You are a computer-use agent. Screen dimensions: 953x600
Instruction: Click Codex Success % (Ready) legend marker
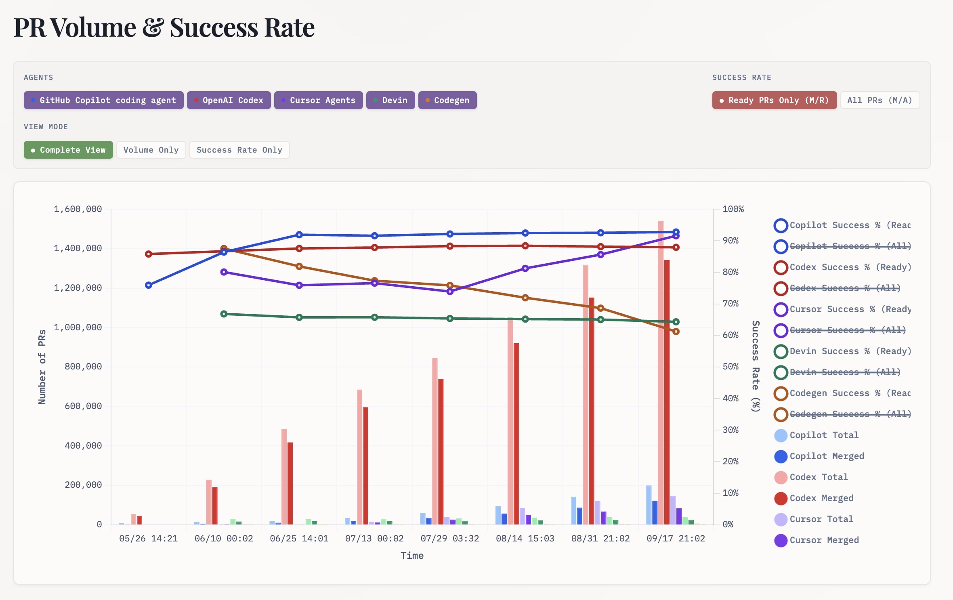point(781,267)
